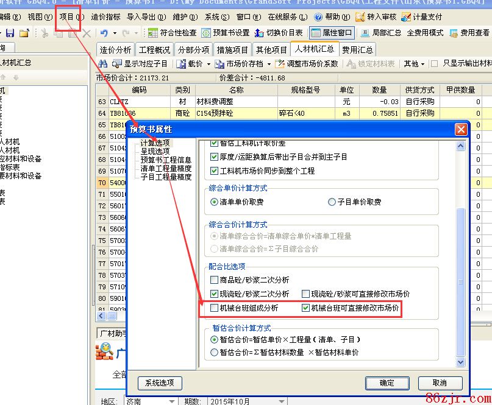Click the 转入审核 toolbar icon
492x405 pixels.
360,17
